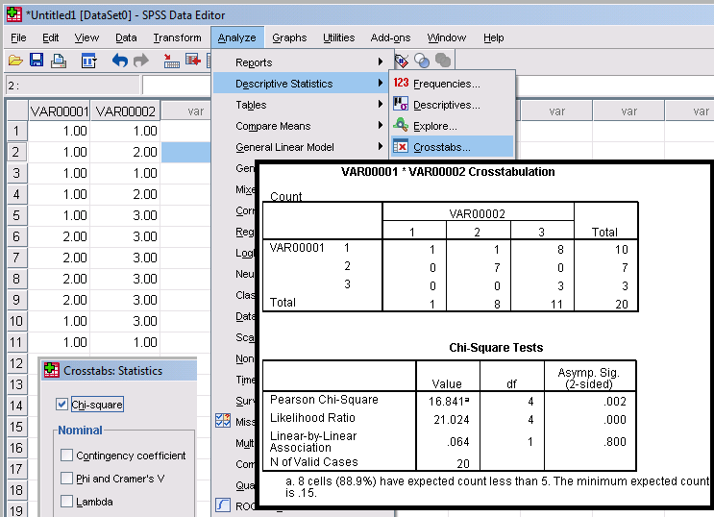The height and width of the screenshot is (517, 714).
Task: Click the Crosstabs red X icon
Action: [401, 146]
